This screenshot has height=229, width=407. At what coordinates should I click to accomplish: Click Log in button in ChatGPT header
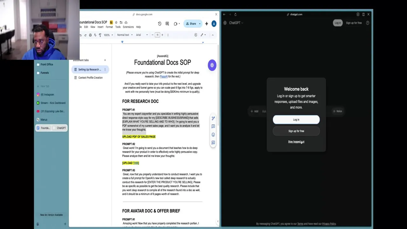338,23
